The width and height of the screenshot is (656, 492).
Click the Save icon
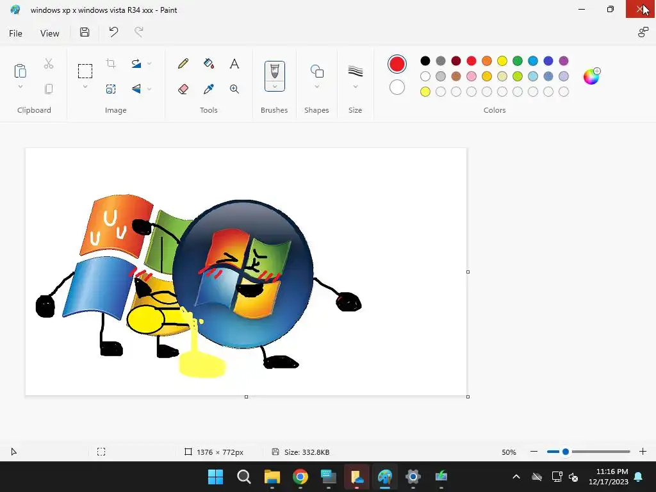coord(85,32)
